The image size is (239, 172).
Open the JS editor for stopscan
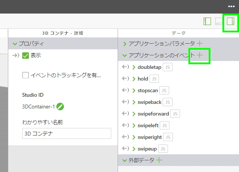(x=164, y=90)
